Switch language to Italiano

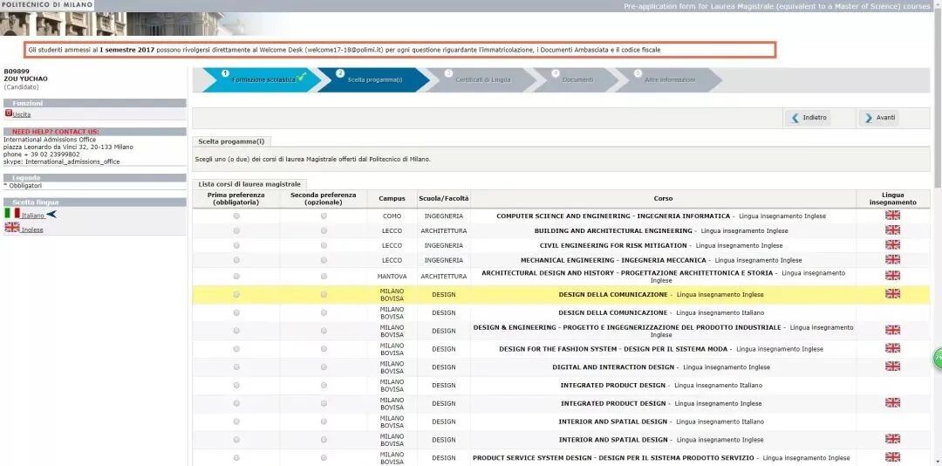click(33, 216)
